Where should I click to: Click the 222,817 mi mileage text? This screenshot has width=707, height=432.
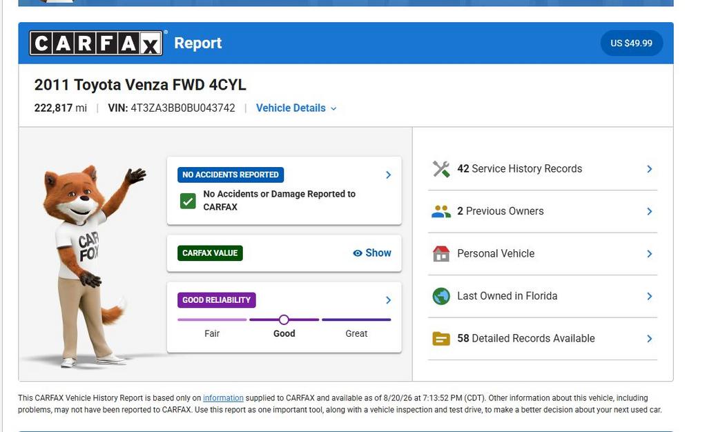tap(61, 108)
